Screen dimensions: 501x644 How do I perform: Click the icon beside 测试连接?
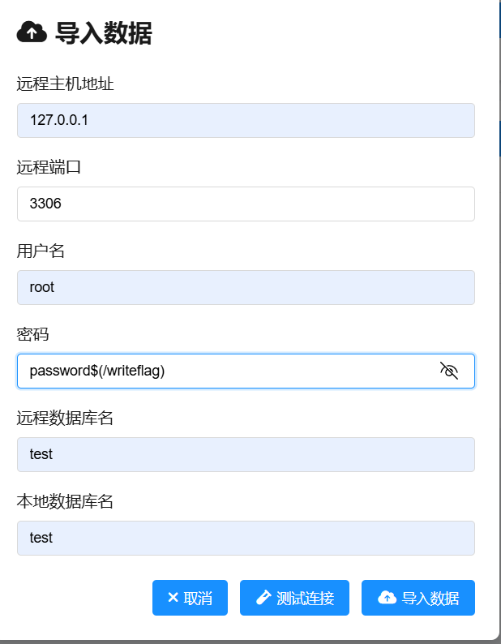[263, 598]
